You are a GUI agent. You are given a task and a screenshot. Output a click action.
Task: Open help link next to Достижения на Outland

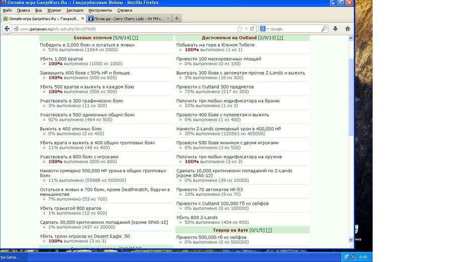click(x=280, y=38)
